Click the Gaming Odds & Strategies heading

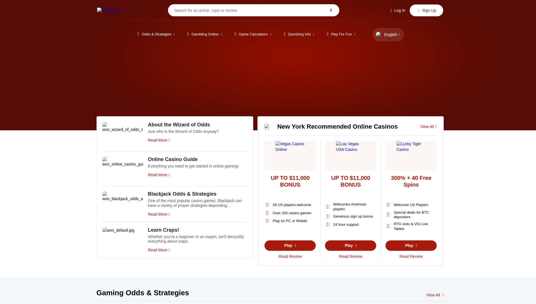(x=143, y=293)
